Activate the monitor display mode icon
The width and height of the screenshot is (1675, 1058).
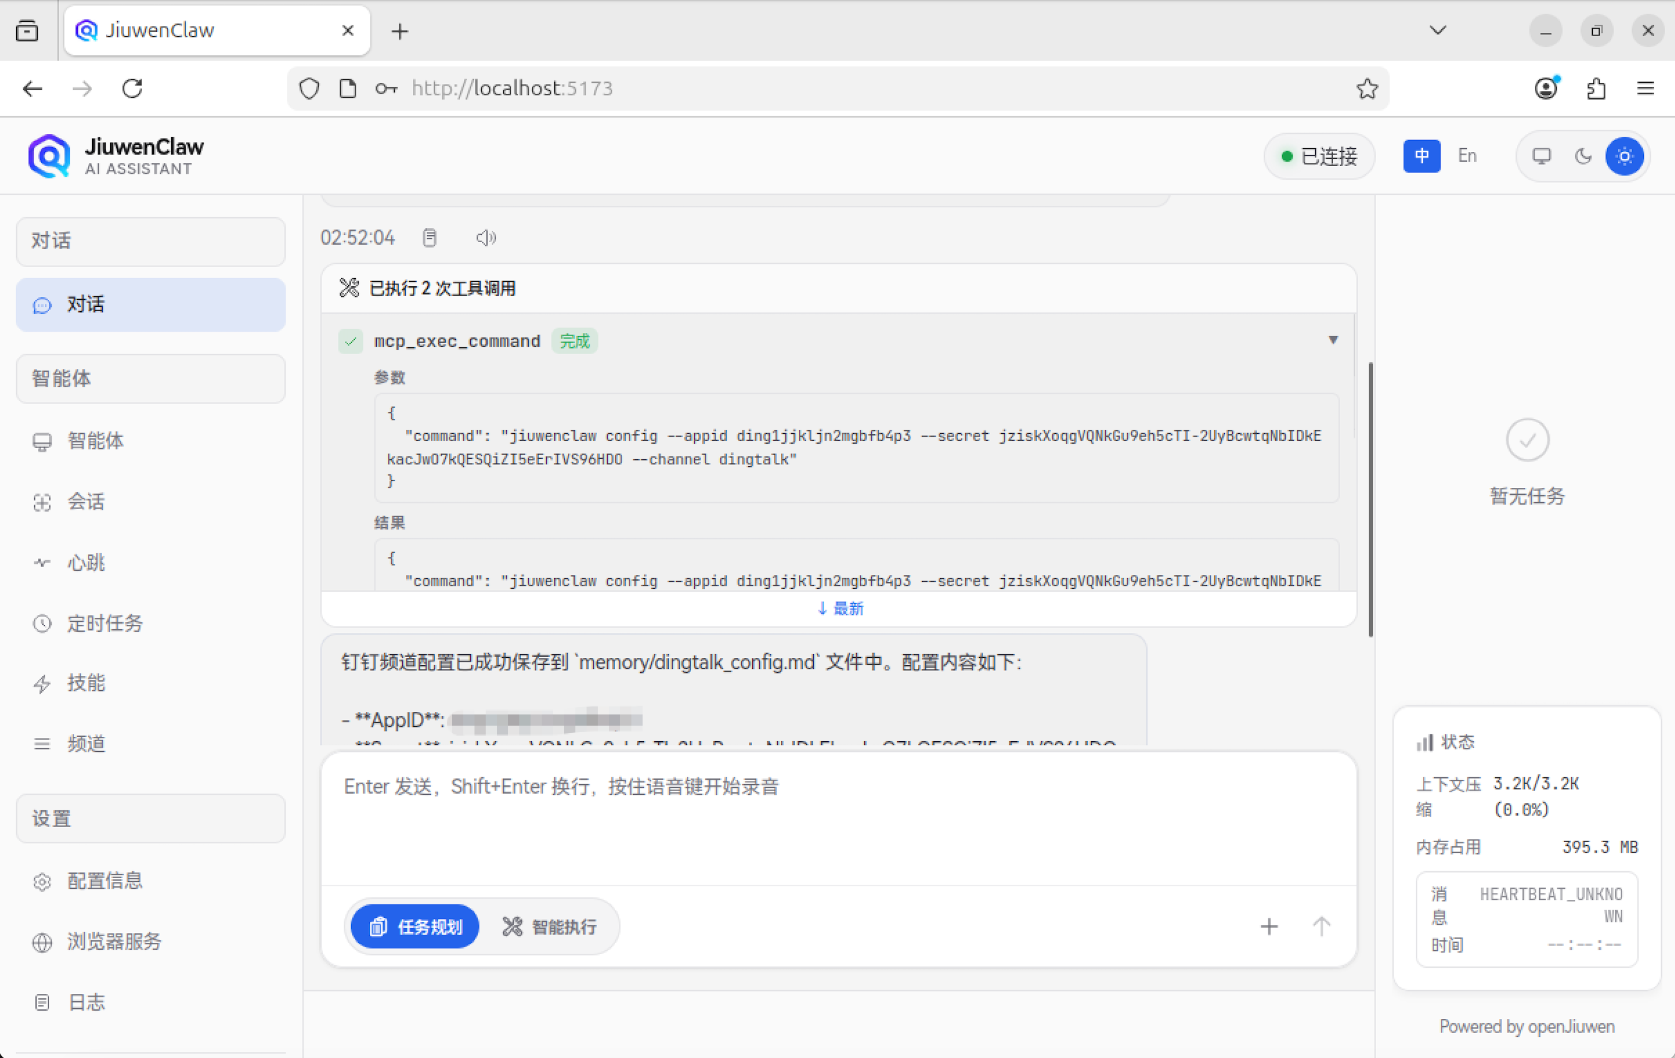(x=1542, y=156)
